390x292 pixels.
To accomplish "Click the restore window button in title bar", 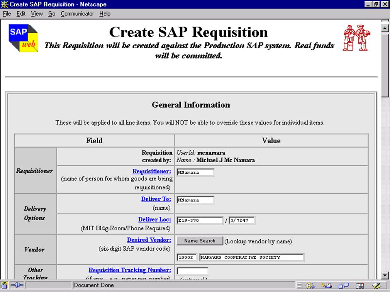I will click(x=376, y=4).
